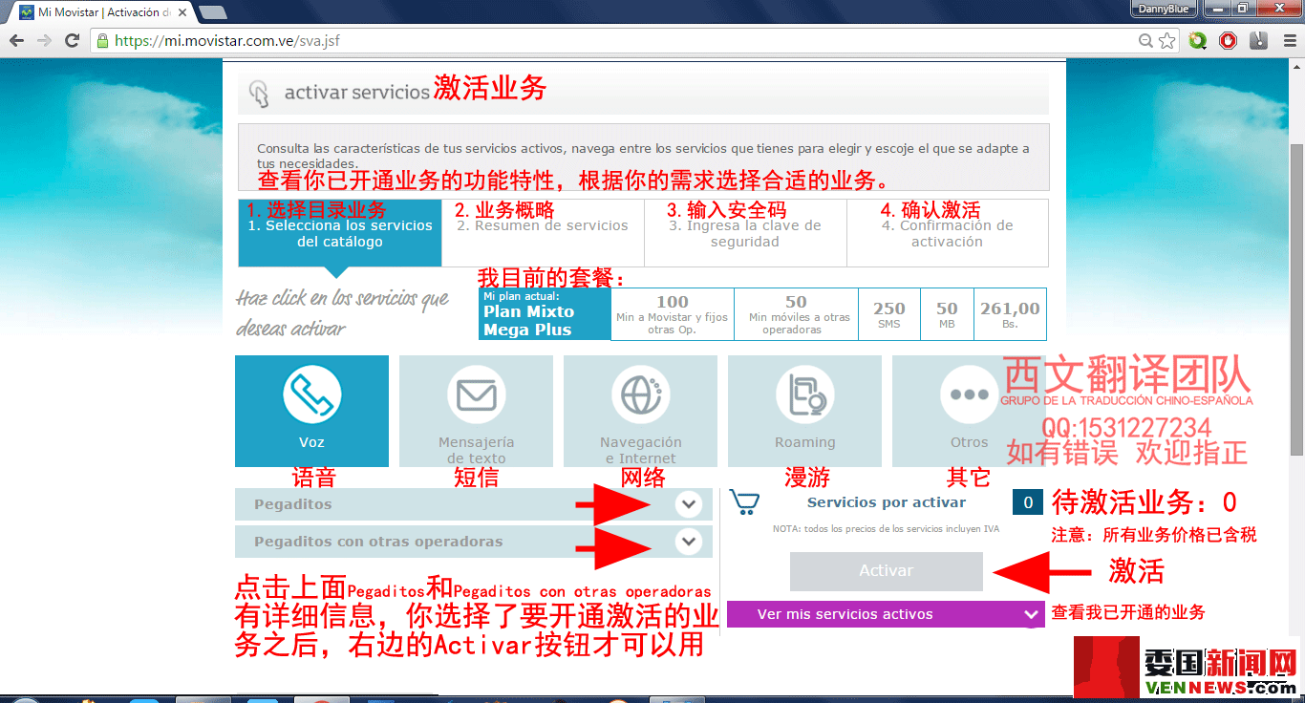Go to step 4 Confirmación de activación

pyautogui.click(x=948, y=233)
